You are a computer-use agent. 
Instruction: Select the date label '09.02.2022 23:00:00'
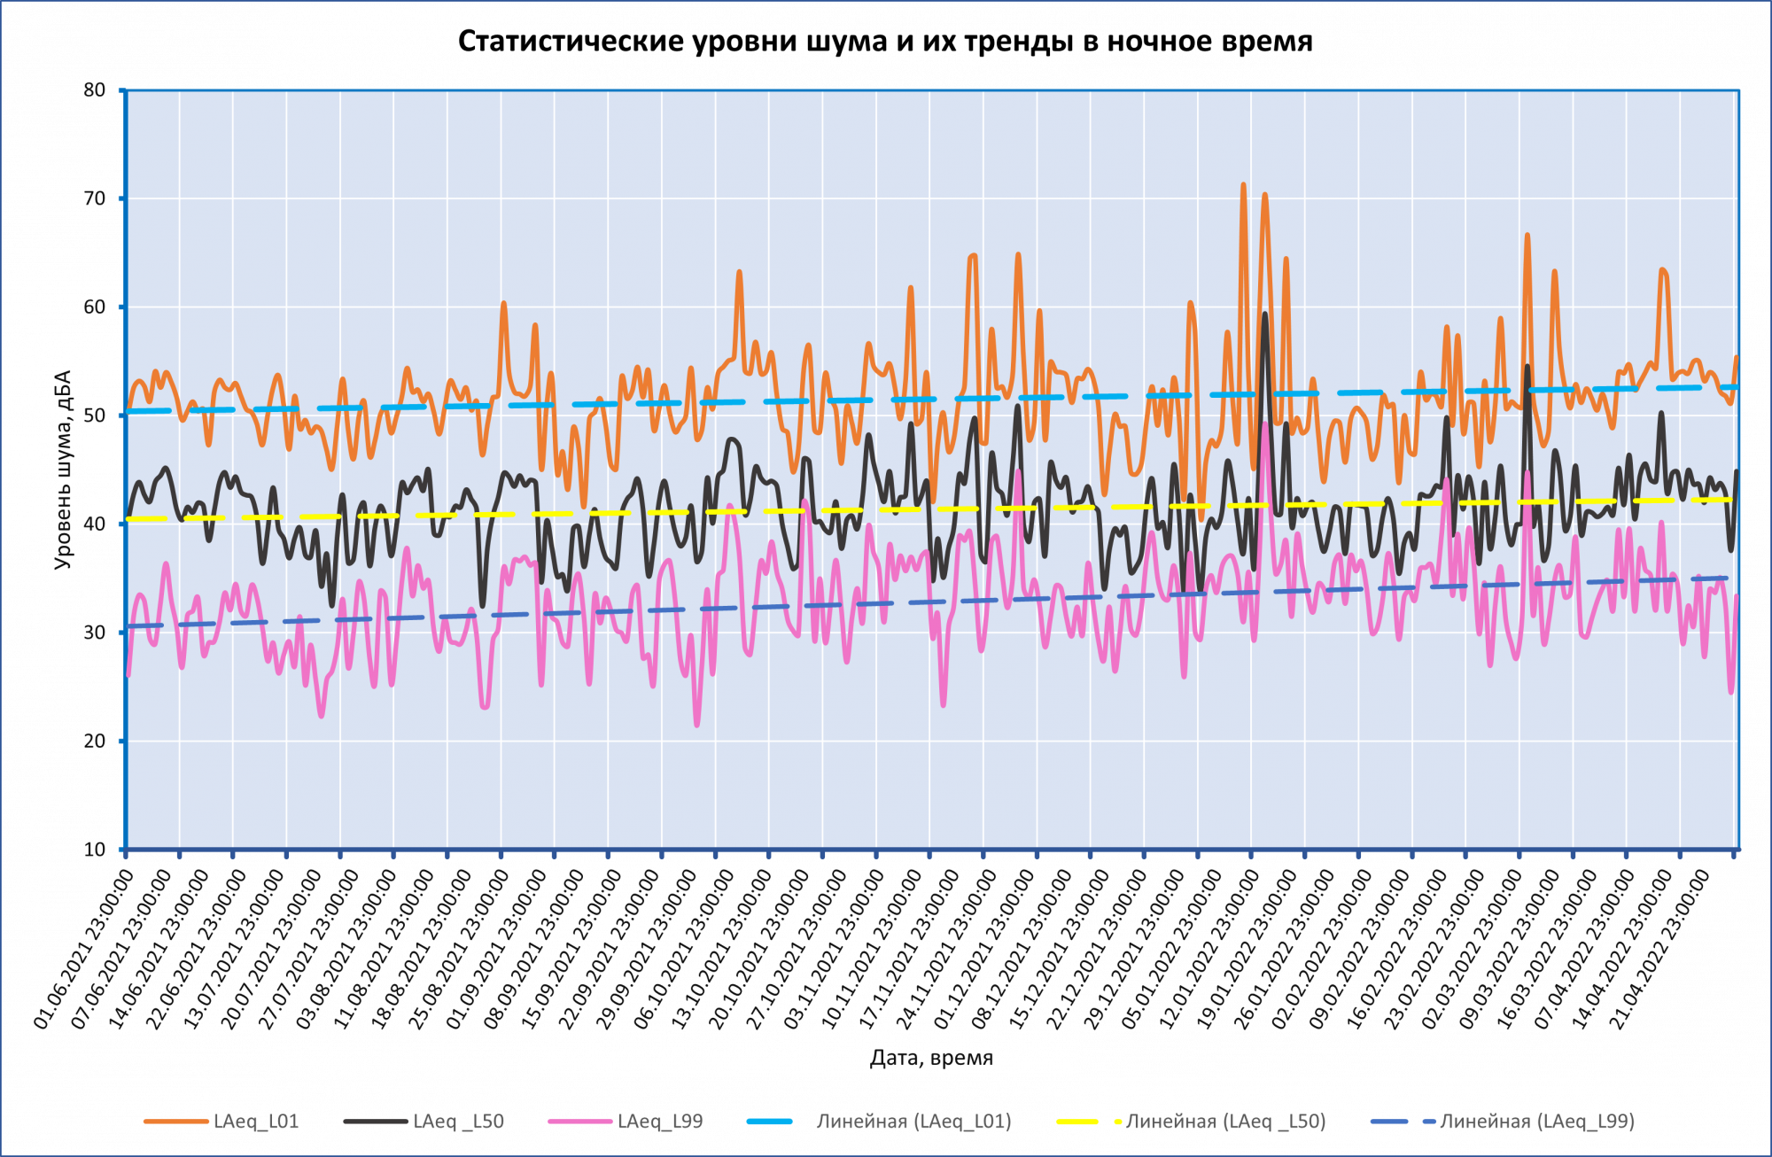1359,949
